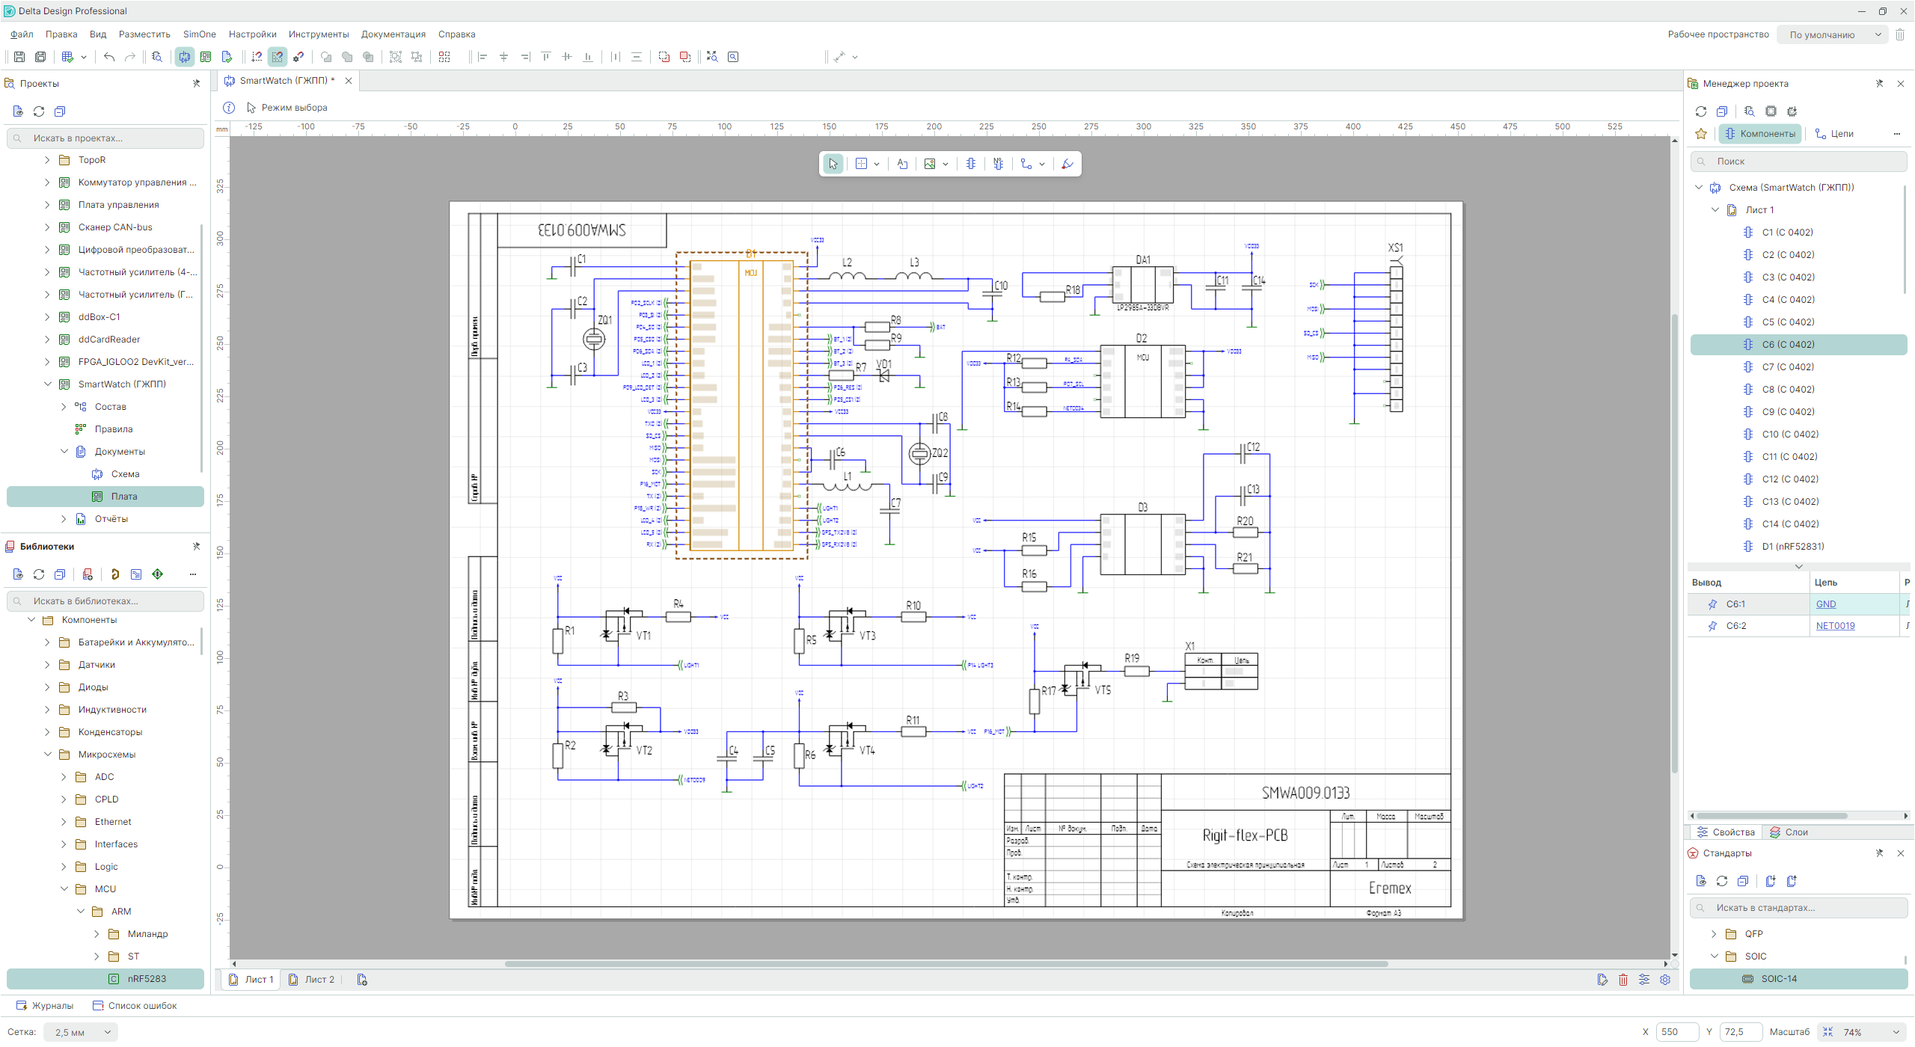This screenshot has width=1915, height=1047.
Task: Open the Журналы panel button
Action: pos(45,1006)
